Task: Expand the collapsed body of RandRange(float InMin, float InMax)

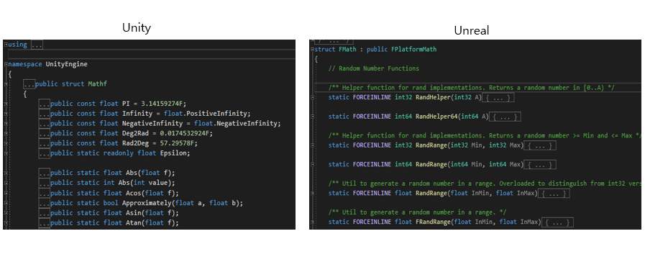Action: tap(554, 194)
